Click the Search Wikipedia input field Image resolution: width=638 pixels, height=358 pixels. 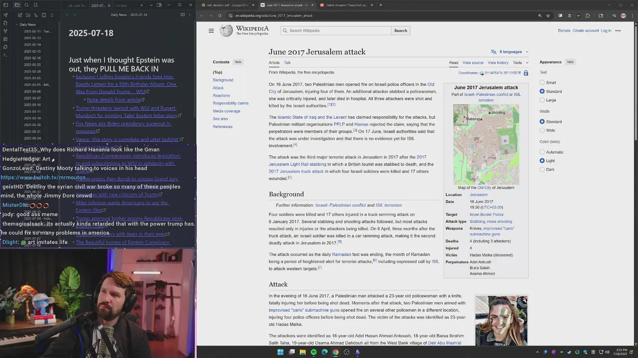click(x=336, y=31)
